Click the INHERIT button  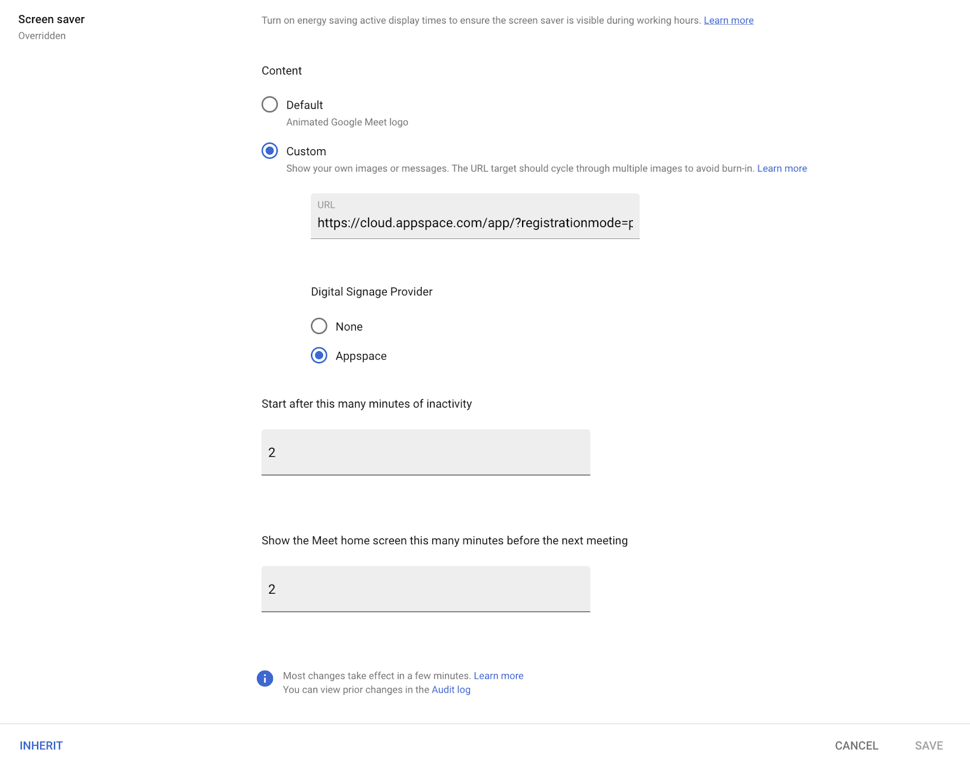(x=41, y=745)
